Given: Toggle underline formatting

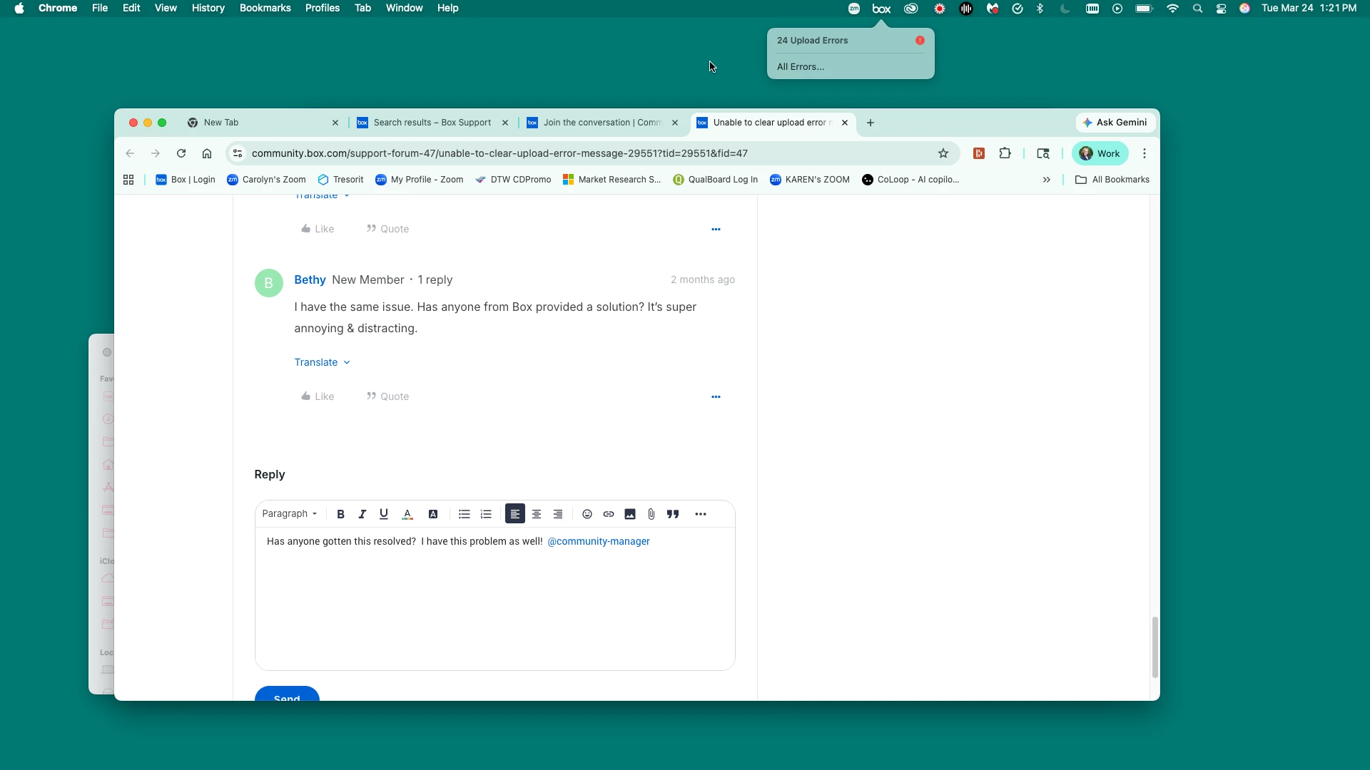Looking at the screenshot, I should [x=384, y=514].
